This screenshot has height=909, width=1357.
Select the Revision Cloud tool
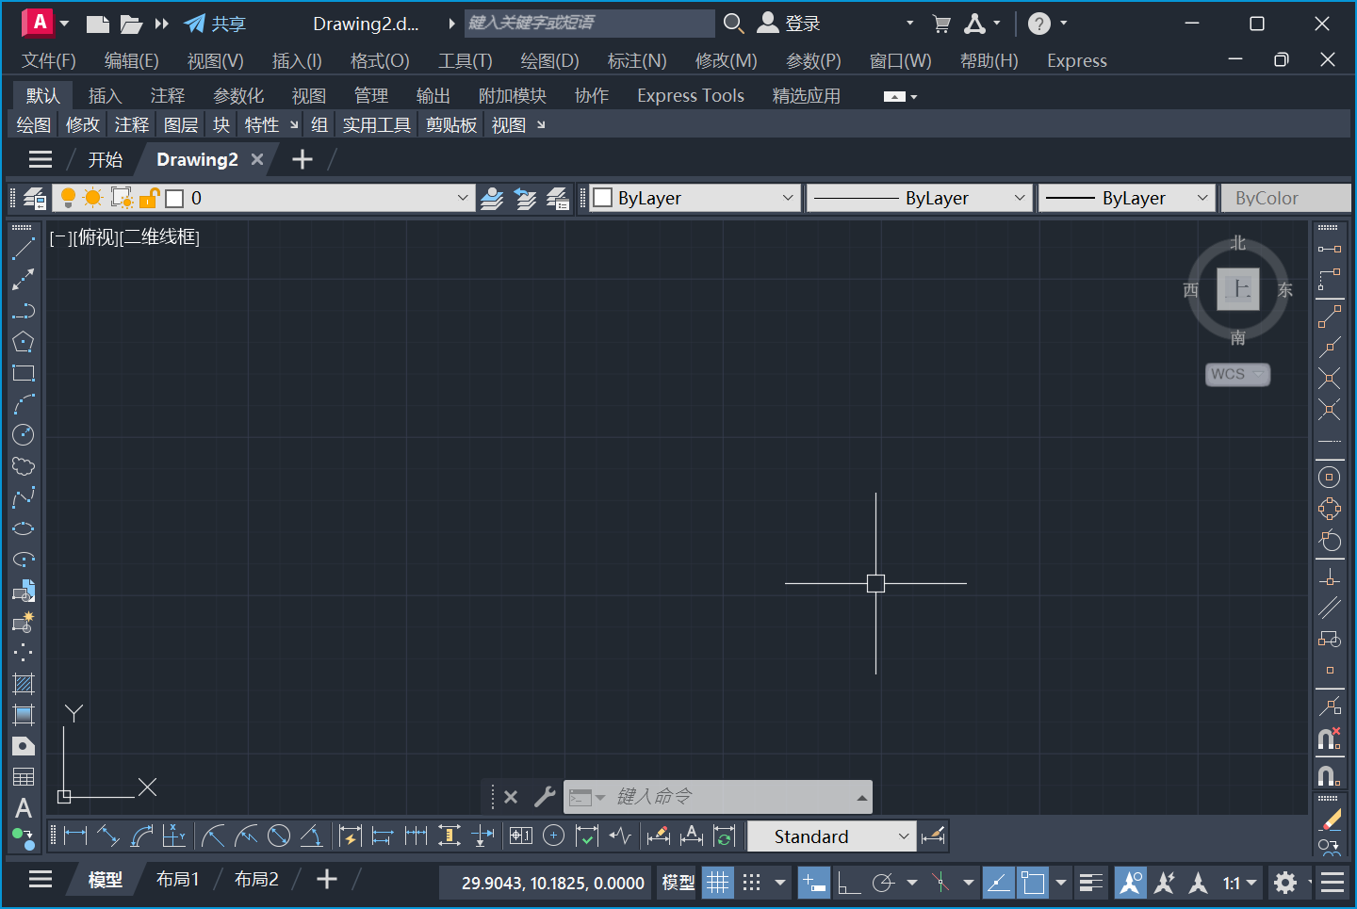[x=24, y=466]
